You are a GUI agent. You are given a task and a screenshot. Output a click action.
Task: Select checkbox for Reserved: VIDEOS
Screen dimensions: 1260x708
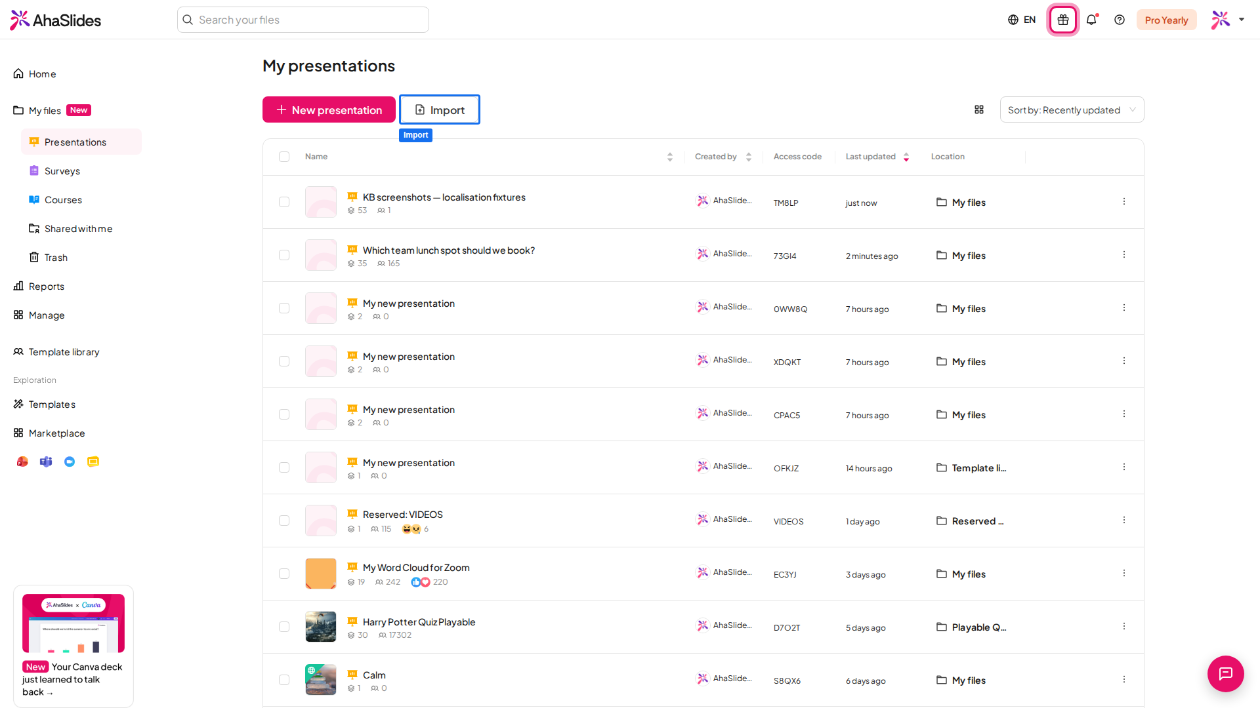coord(284,521)
